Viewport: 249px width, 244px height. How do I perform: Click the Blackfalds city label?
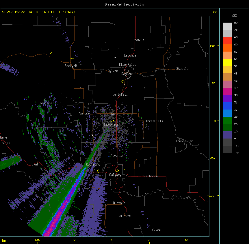click(127, 65)
